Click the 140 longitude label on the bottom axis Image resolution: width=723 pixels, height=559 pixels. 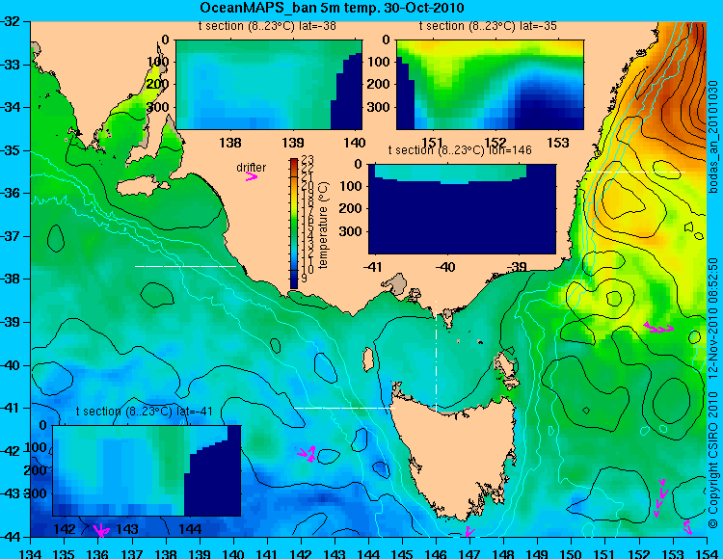tap(233, 552)
